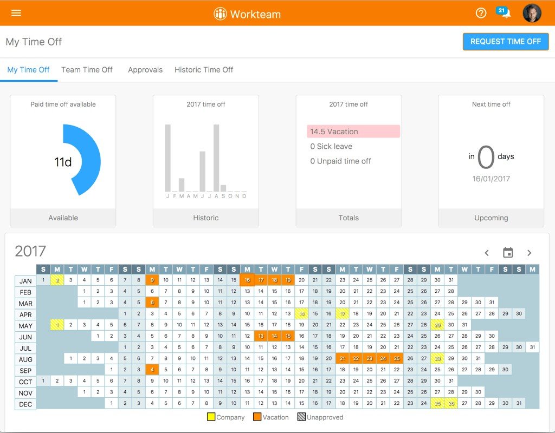Viewport: 555px width, 433px height.
Task: Select the AUG month row label
Action: [25, 359]
